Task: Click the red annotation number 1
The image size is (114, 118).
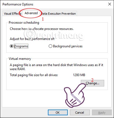Action: 43,19
